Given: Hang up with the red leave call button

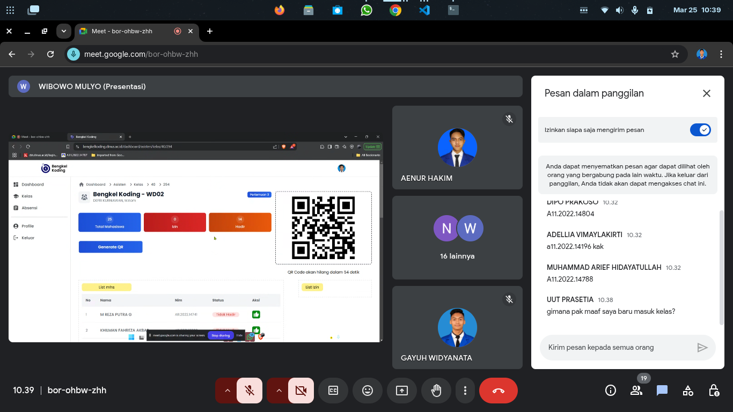Looking at the screenshot, I should (498, 391).
